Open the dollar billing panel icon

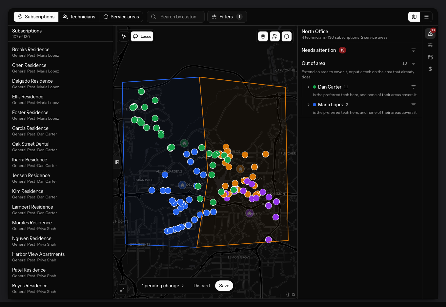(430, 69)
